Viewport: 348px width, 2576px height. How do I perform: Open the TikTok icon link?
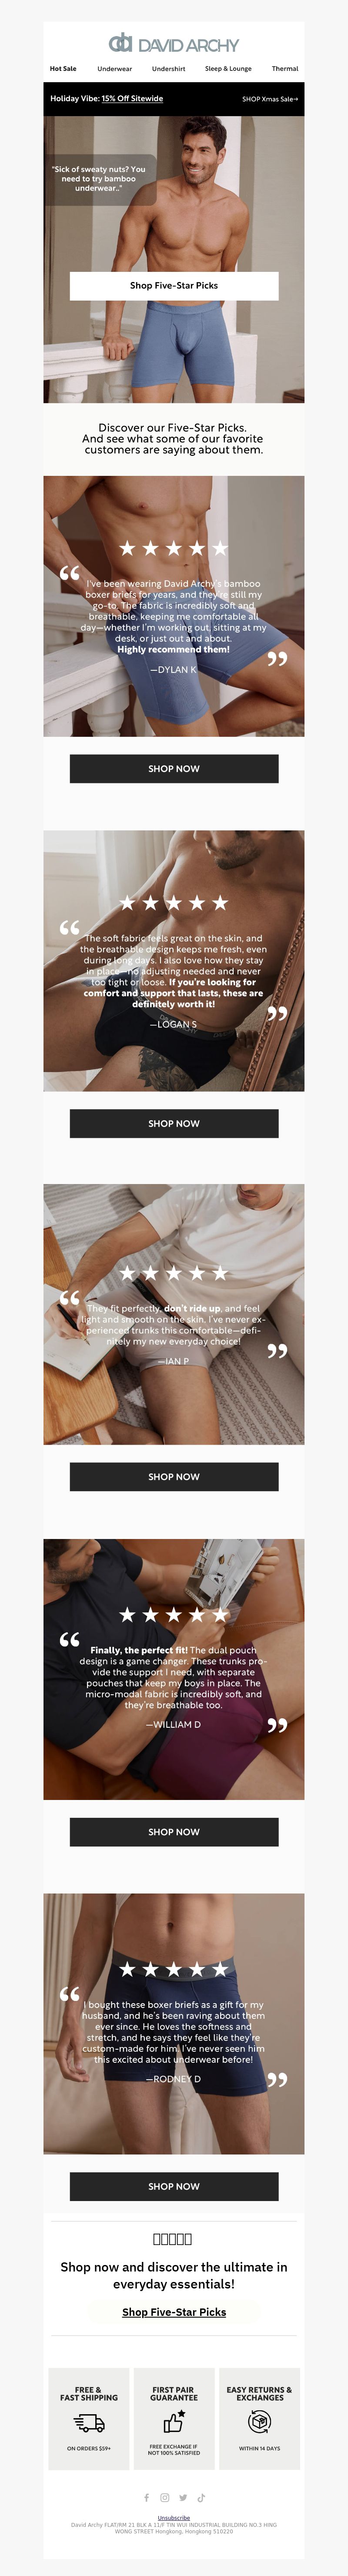(x=201, y=2498)
